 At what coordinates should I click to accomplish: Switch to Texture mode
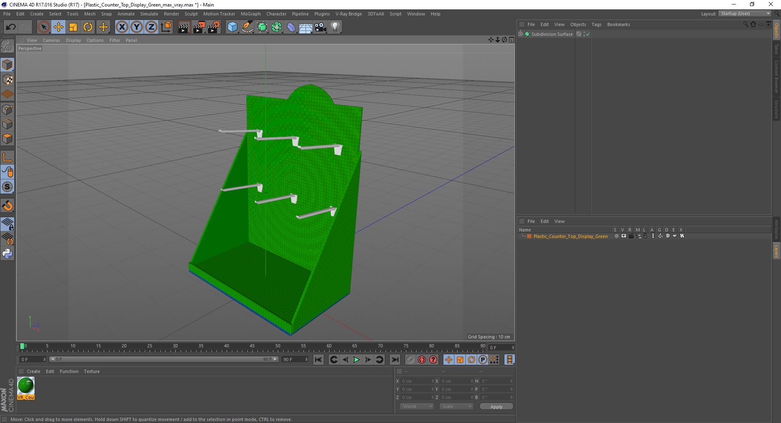7,80
